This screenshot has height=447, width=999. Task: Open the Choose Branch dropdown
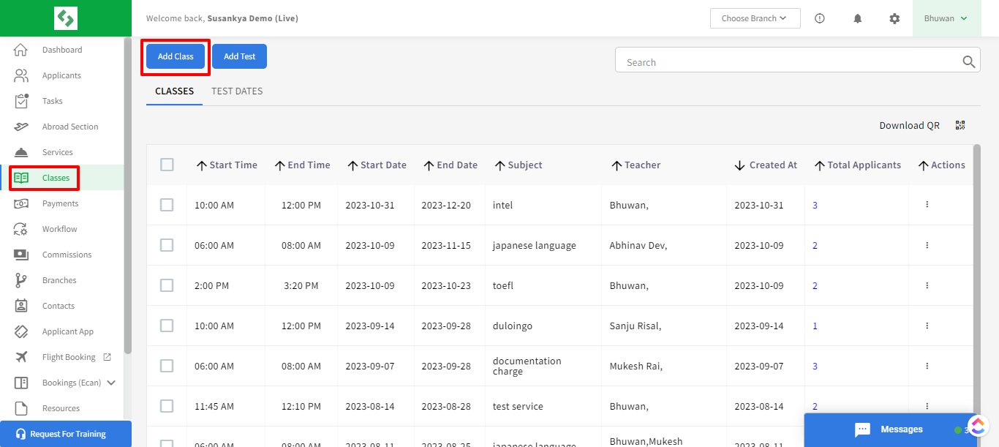[x=755, y=18]
